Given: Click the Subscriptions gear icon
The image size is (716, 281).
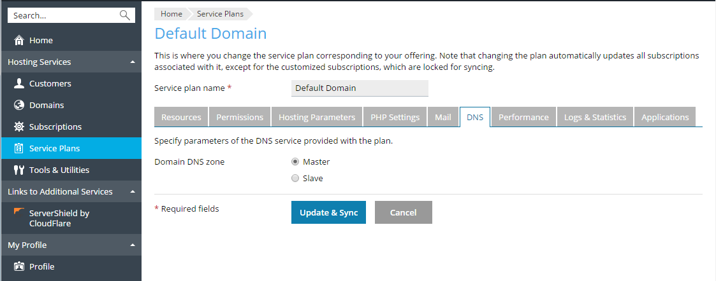Looking at the screenshot, I should tap(19, 127).
